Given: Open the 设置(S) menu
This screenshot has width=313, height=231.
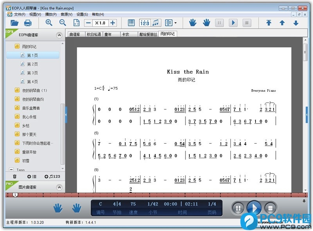Looking at the screenshot, I should point(82,14).
